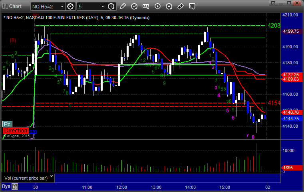Screen dimensions: 304x192
Task: Click the 14:00 time axis label
Action: click(191, 187)
